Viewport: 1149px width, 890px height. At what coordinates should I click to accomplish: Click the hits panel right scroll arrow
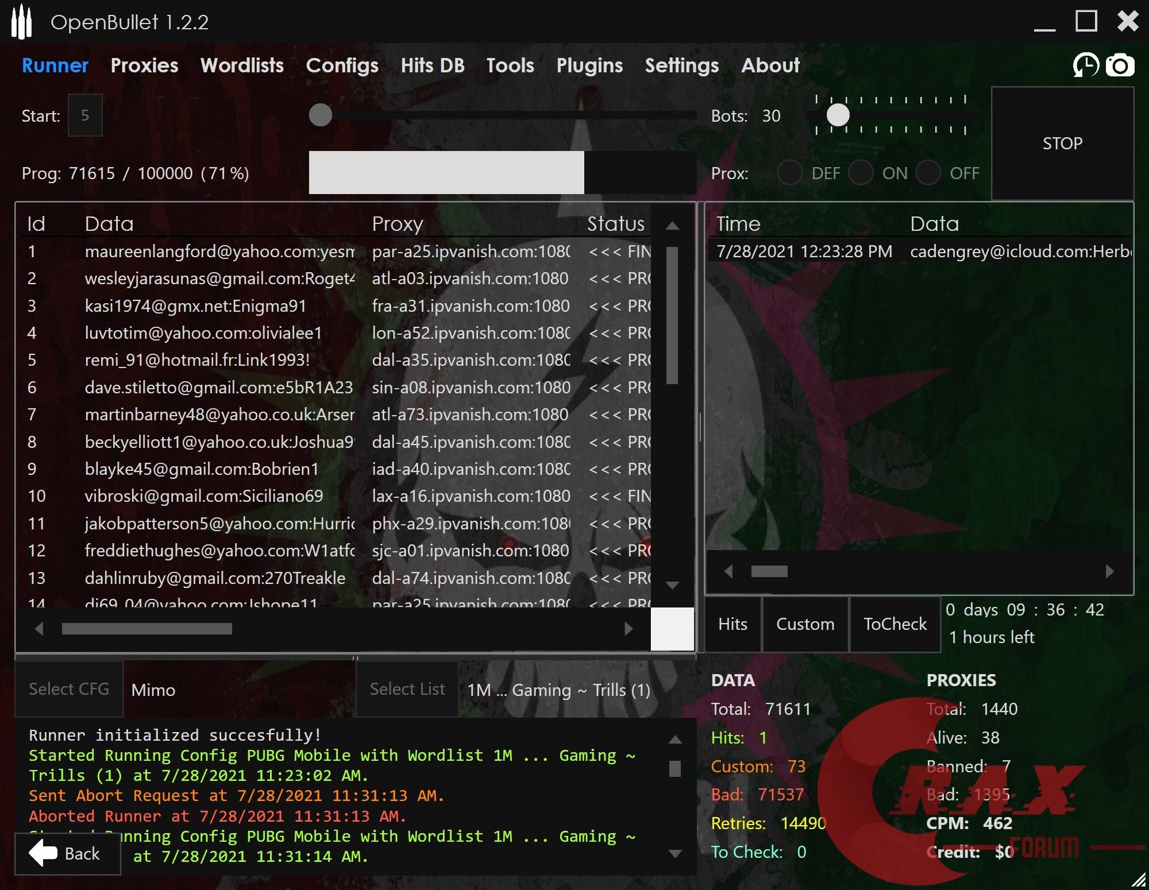tap(1109, 571)
